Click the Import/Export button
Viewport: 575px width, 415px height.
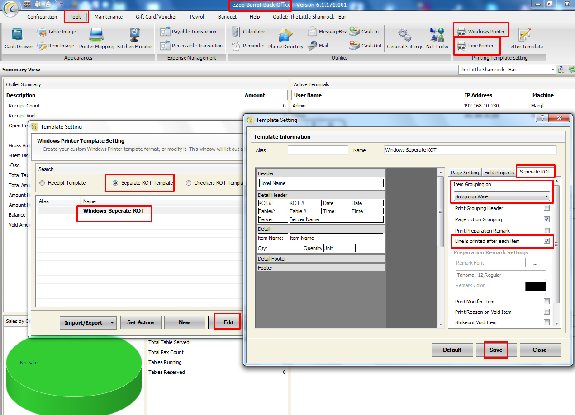click(84, 322)
